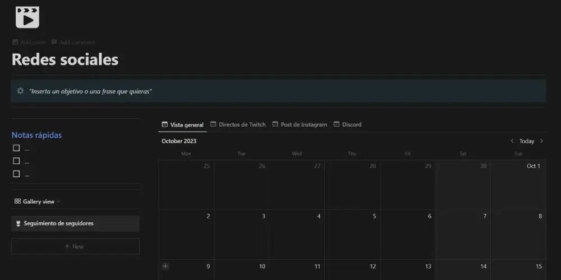The height and width of the screenshot is (280, 561).
Task: Open the Post de Instagram tab
Action: point(304,124)
